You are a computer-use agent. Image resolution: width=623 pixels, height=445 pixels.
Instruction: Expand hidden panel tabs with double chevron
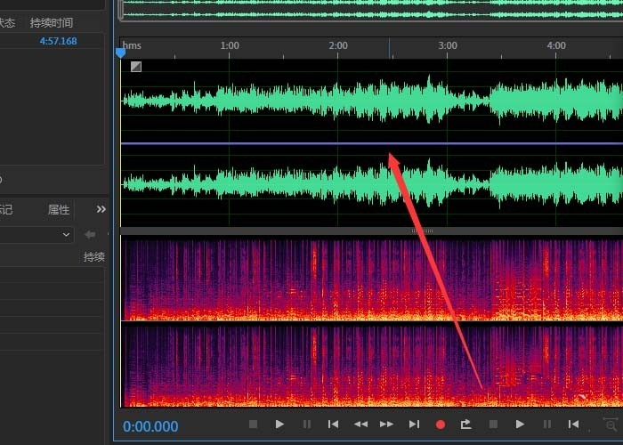[x=101, y=209]
